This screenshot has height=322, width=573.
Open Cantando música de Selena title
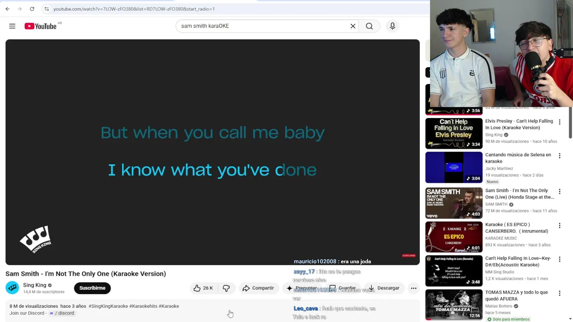click(x=518, y=158)
